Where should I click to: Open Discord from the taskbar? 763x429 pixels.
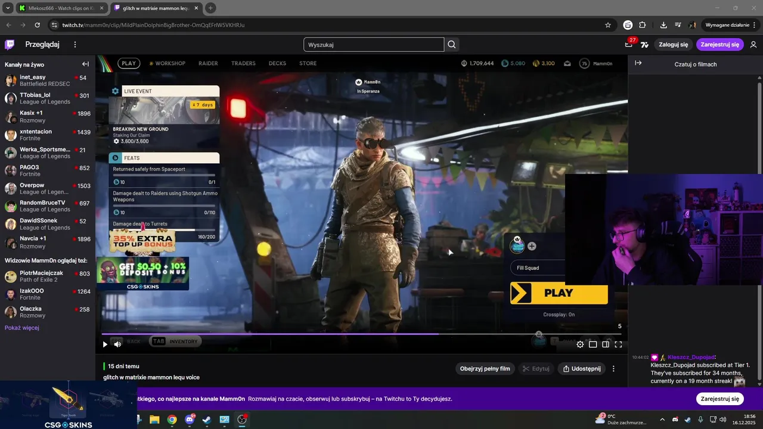(190, 419)
